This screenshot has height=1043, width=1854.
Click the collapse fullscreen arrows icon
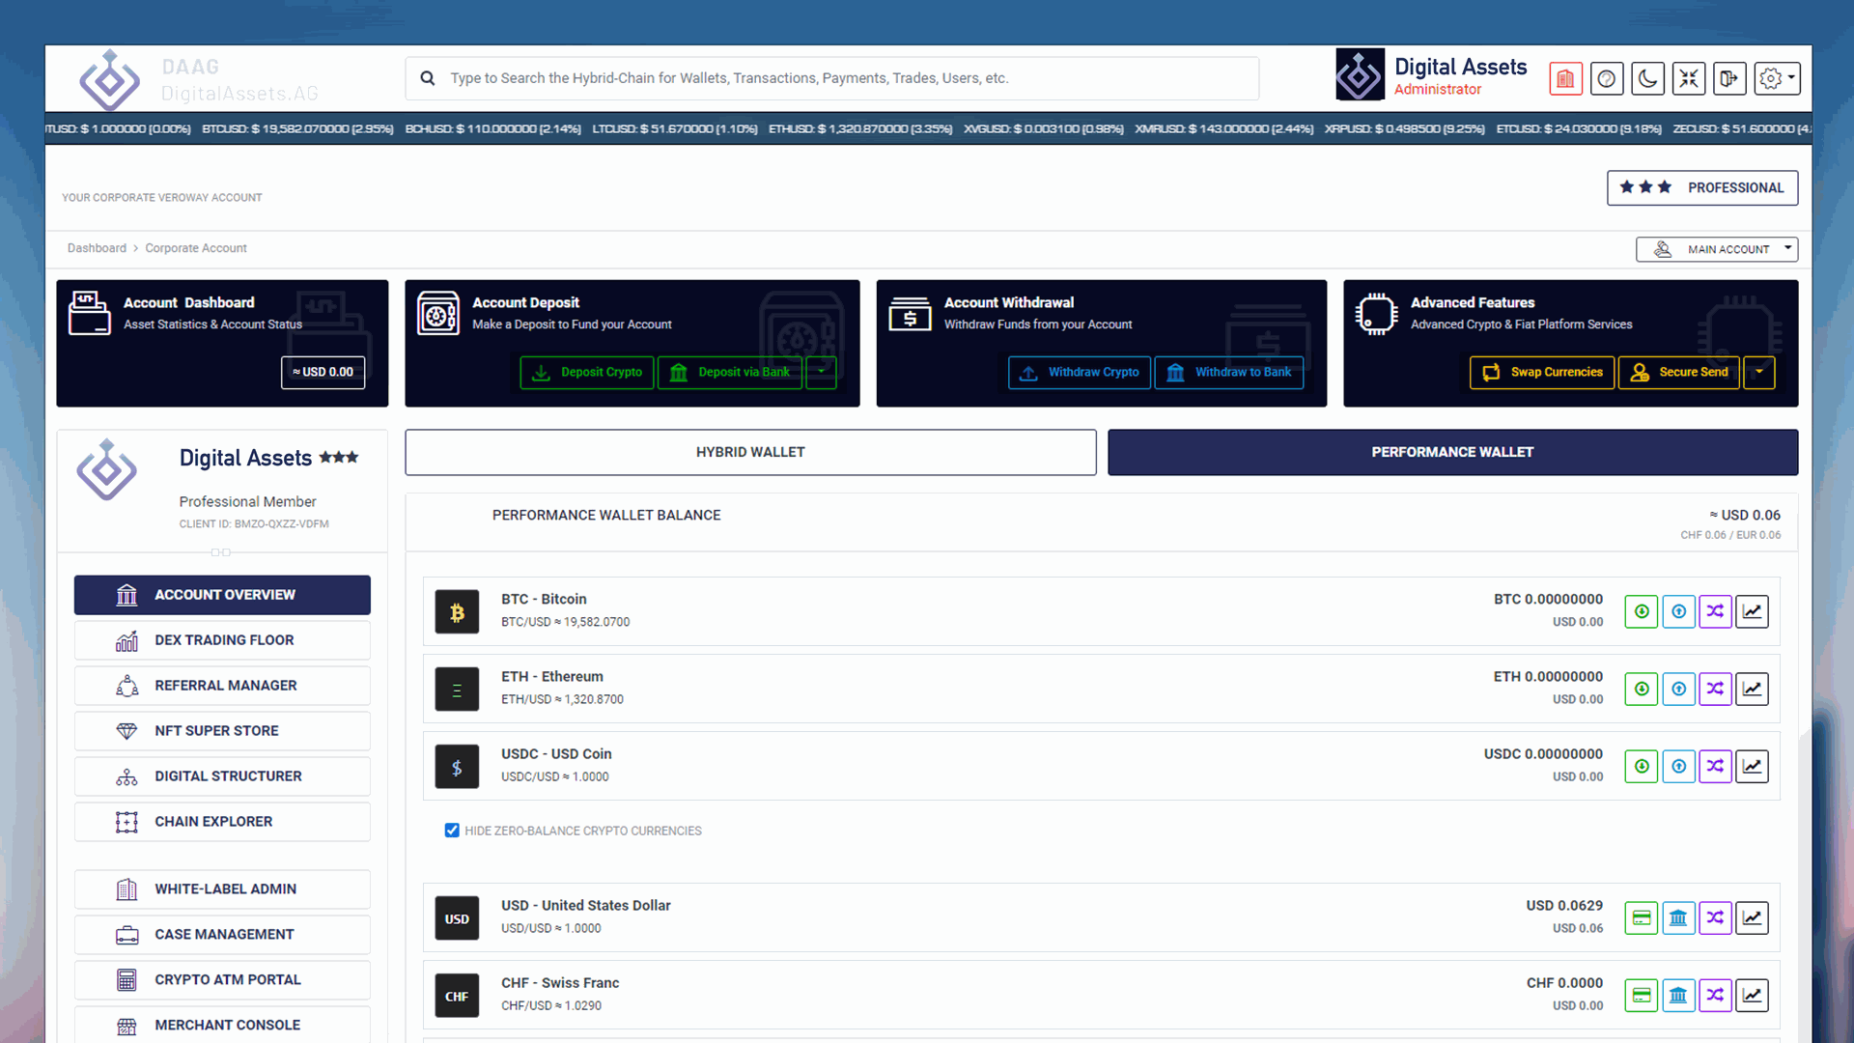tap(1689, 78)
